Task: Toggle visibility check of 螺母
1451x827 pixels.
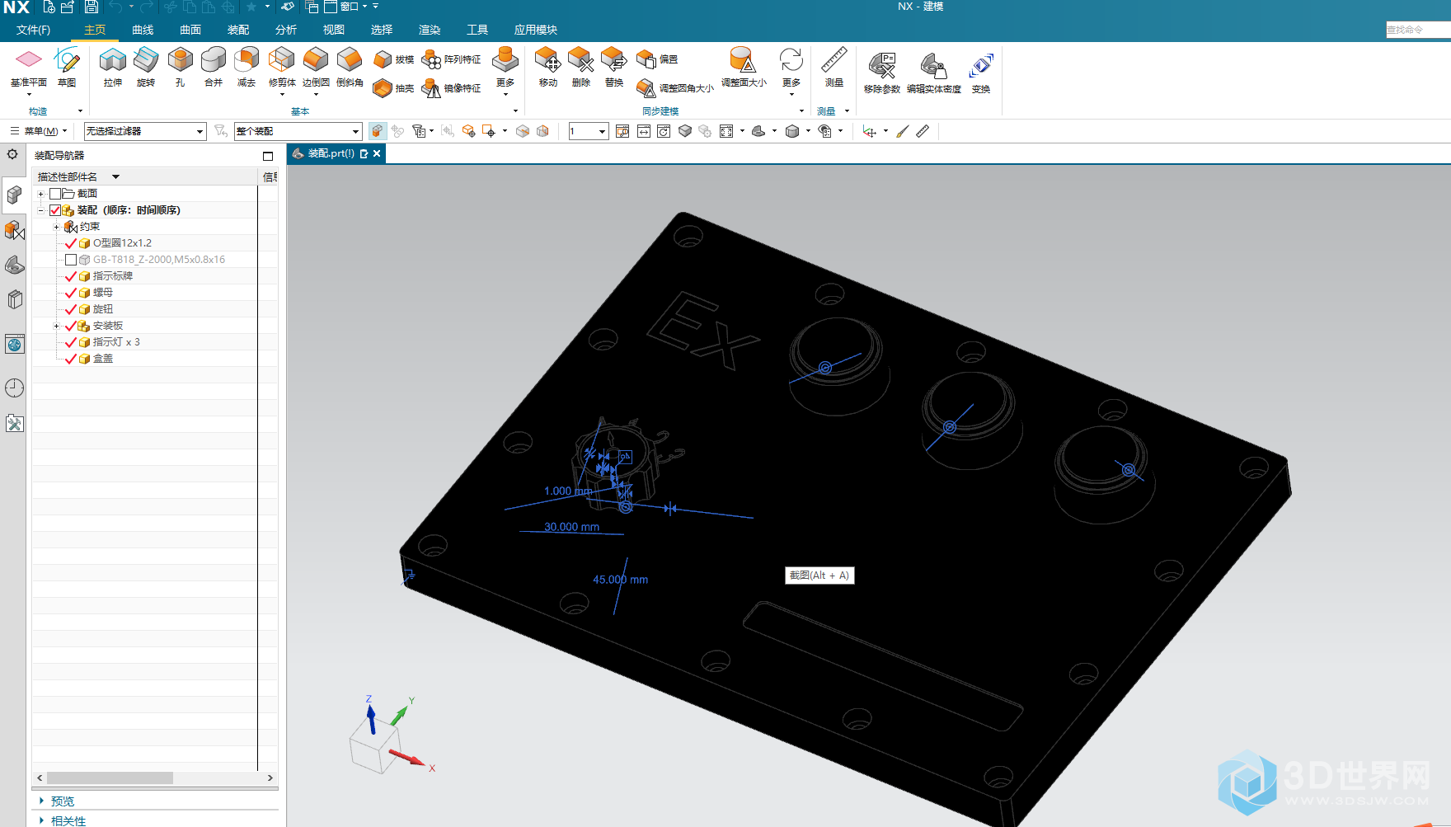Action: [x=71, y=293]
